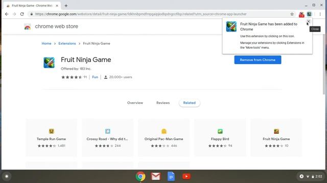Click the site lock icon in address bar
The height and width of the screenshot is (183, 327).
tap(32, 14)
